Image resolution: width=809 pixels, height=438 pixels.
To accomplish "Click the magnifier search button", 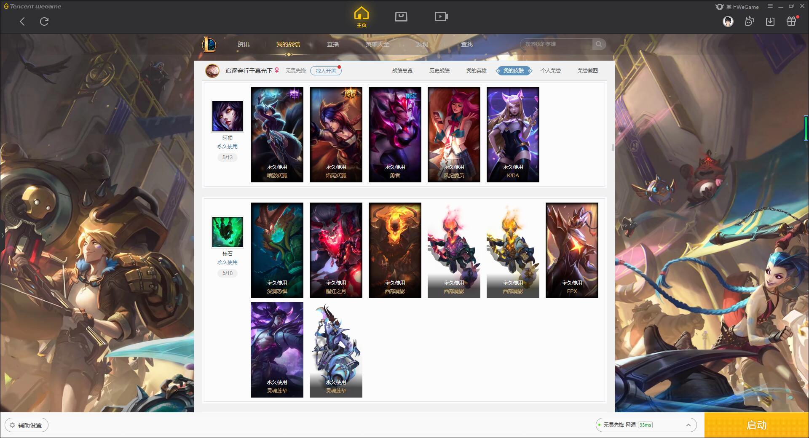I will click(599, 44).
